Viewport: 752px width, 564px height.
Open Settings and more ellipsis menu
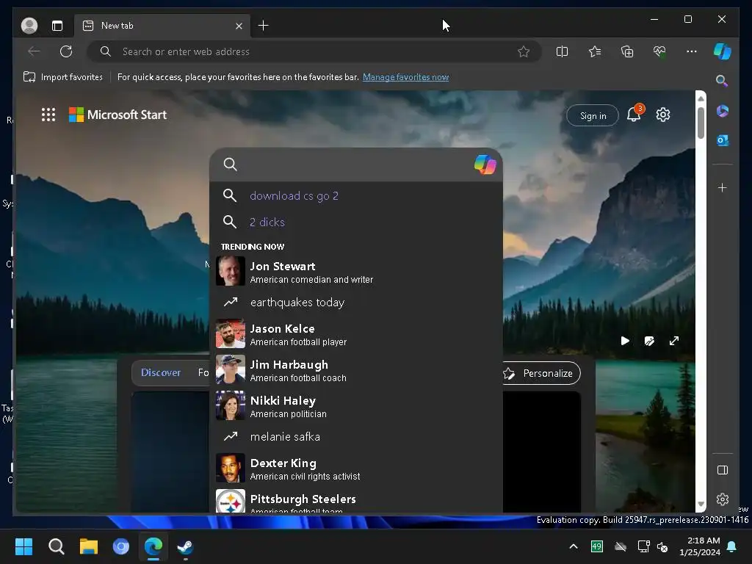pos(692,51)
